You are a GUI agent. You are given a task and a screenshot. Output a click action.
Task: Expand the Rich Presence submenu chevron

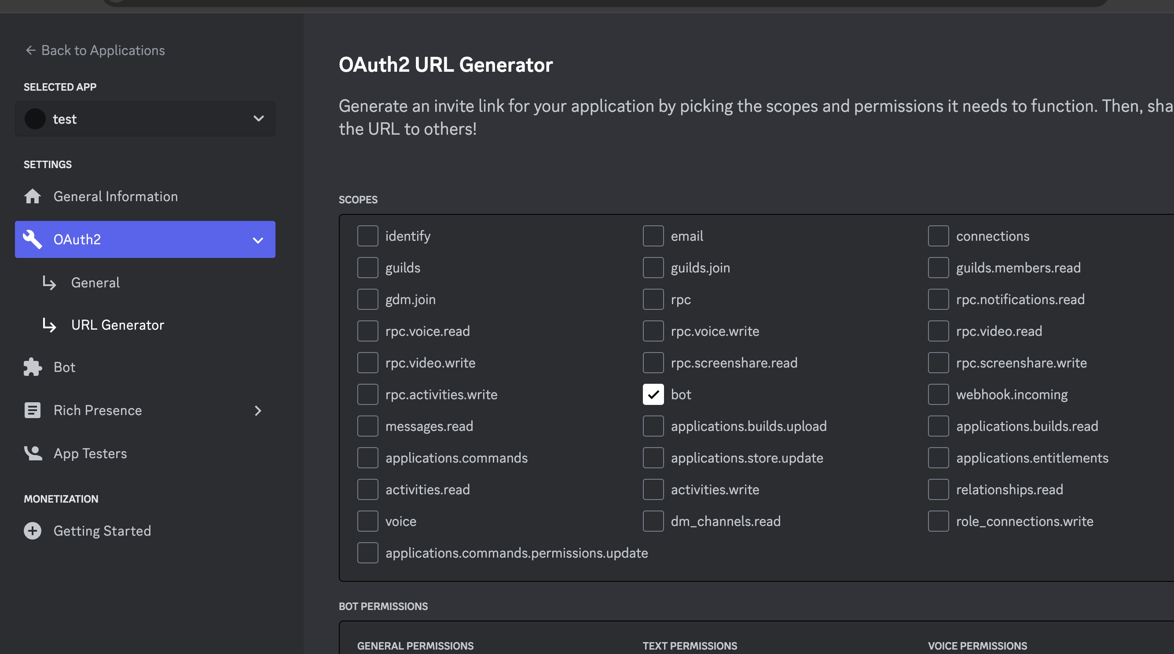[x=258, y=411]
